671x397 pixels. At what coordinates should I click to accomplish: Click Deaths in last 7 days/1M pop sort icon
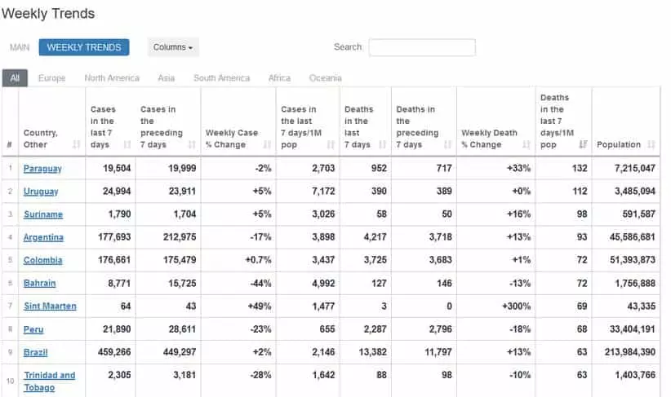(x=583, y=145)
